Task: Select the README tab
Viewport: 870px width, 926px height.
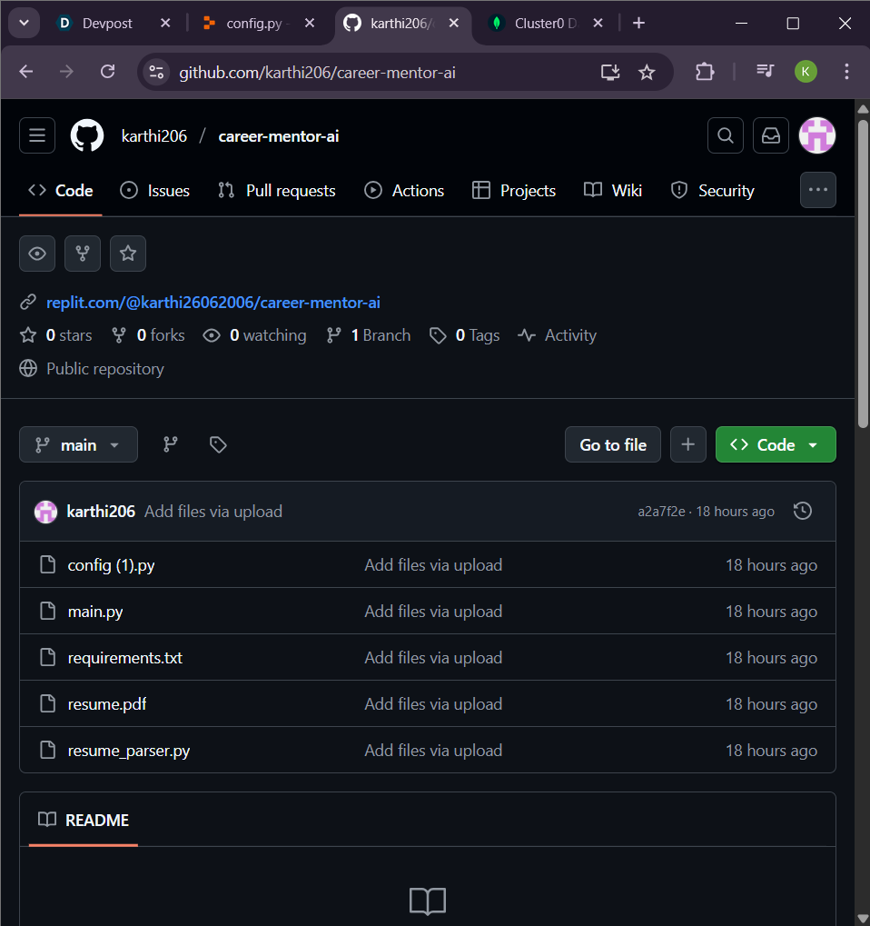Action: coord(84,820)
